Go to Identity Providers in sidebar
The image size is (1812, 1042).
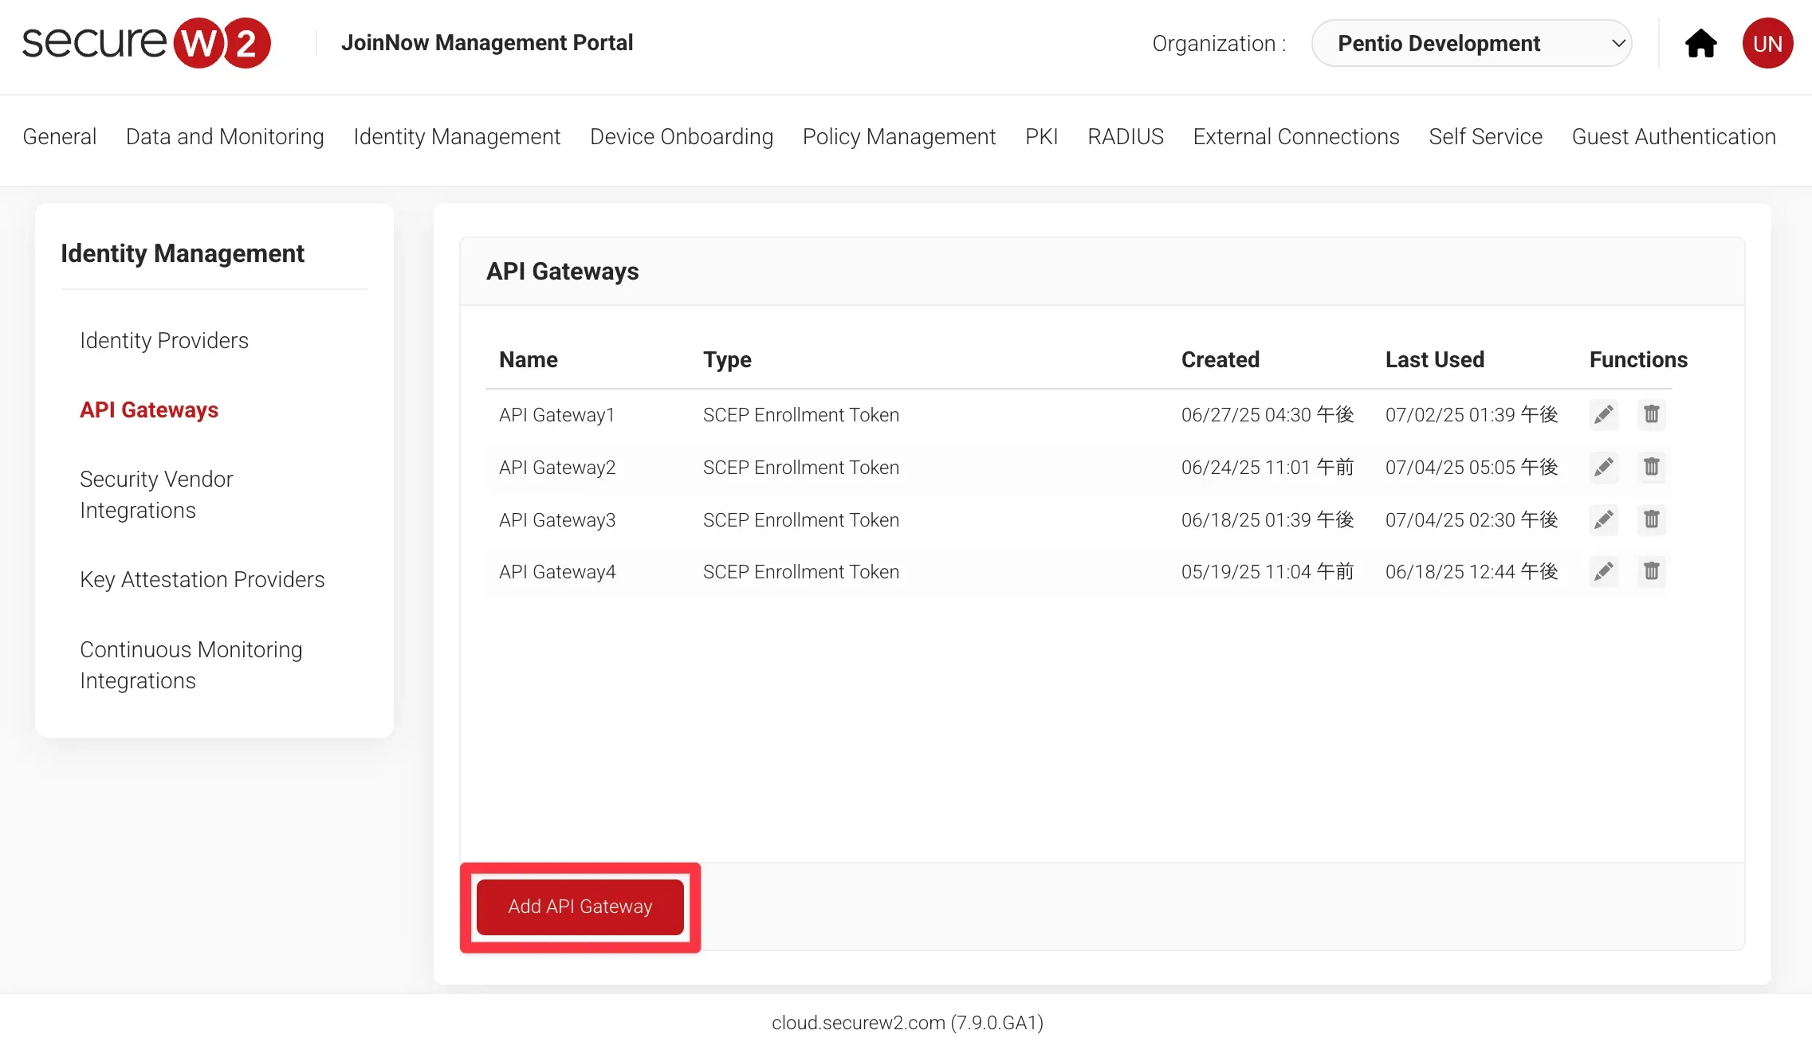[x=164, y=340]
